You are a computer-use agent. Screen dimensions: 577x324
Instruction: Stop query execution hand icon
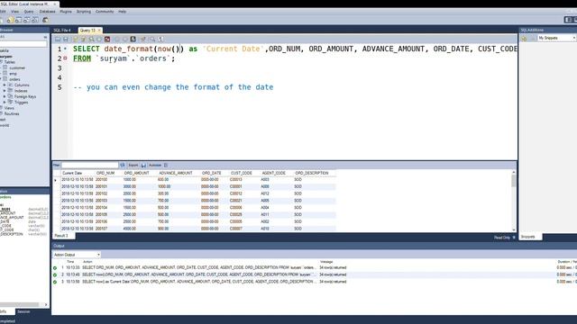[99, 40]
